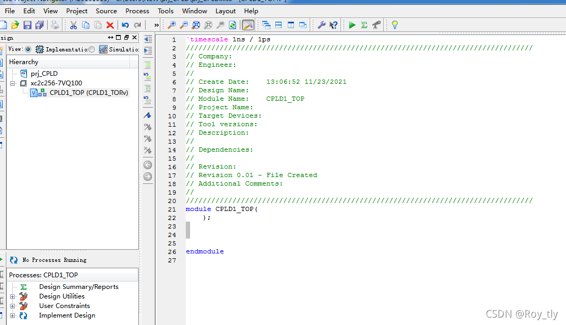The height and width of the screenshot is (325, 566).
Task: Zoom out with the magnifier minus
Action: click(x=184, y=25)
